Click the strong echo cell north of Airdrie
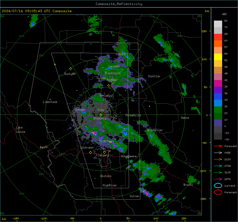This screenshot has height=222, width=238. pos(94,134)
